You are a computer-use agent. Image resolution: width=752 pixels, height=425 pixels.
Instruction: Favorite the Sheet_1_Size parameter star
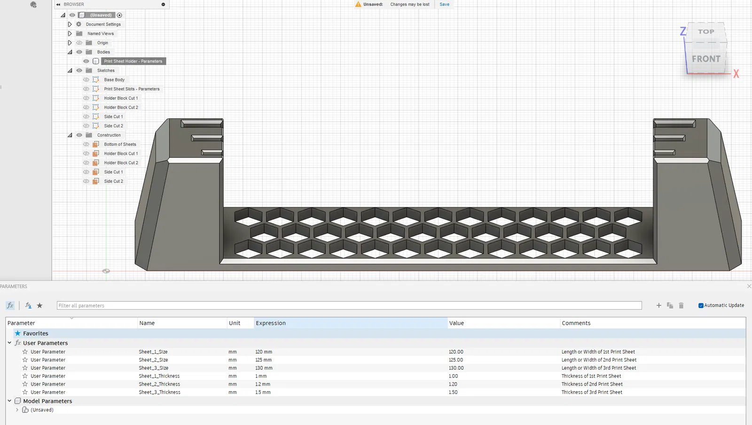click(25, 352)
